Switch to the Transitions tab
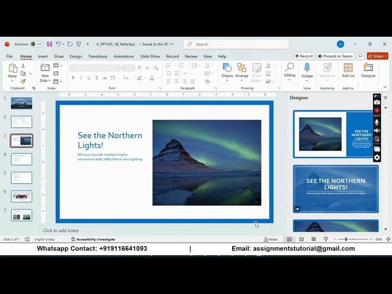Screen dimensions: 392x294 pos(97,56)
